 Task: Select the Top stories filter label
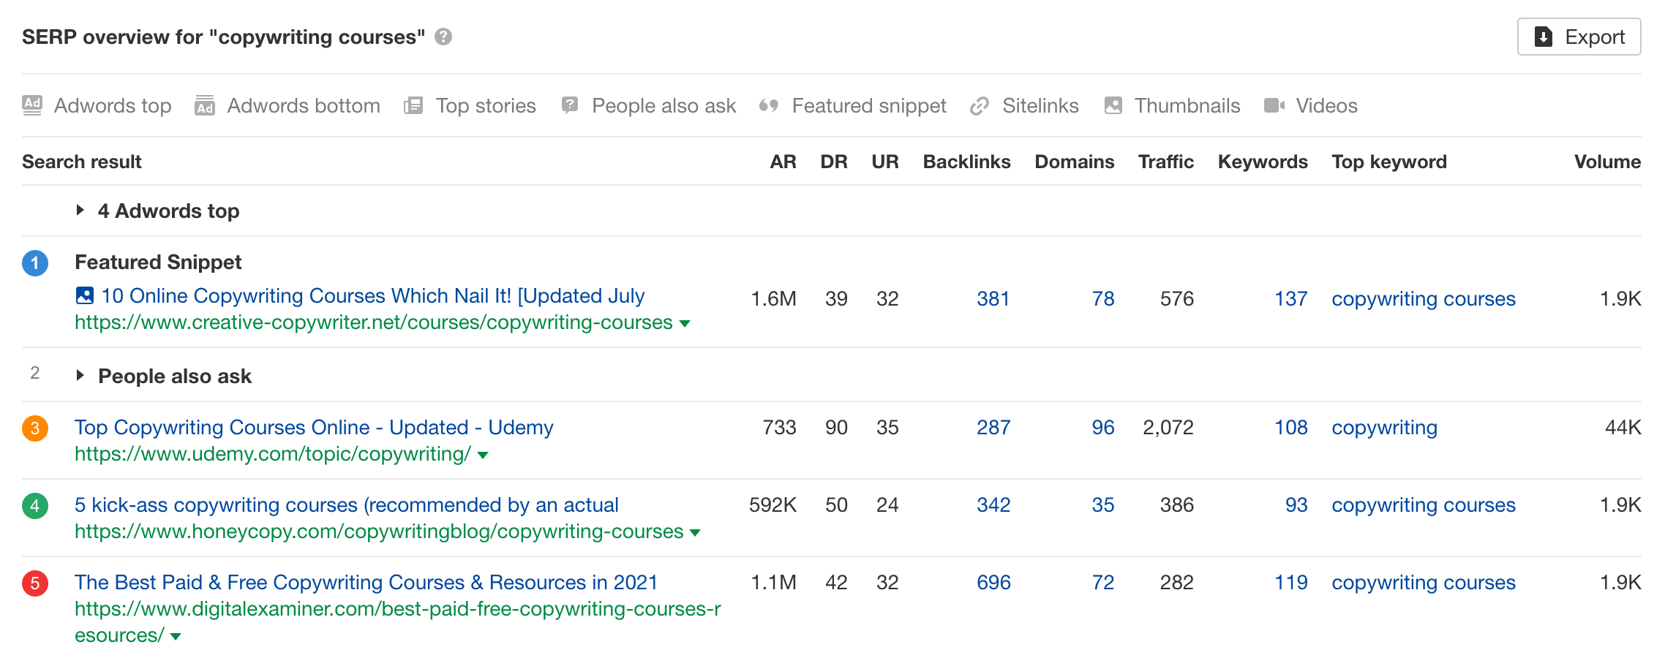click(x=486, y=105)
